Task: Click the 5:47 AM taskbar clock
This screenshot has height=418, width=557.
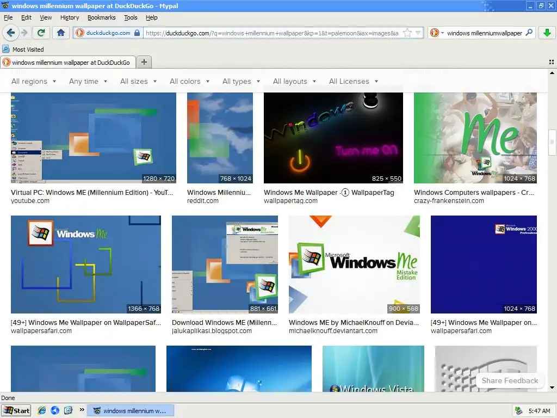Action: 539,411
